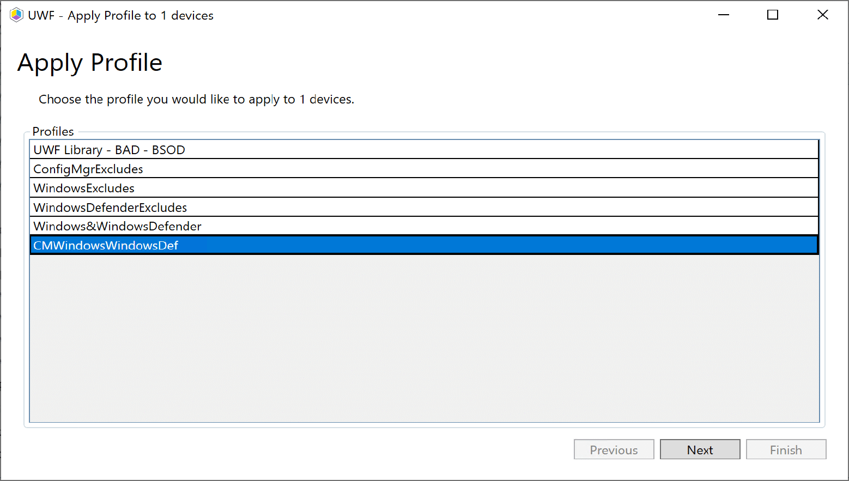Close the Apply Profile wizard window
849x481 pixels.
[822, 15]
